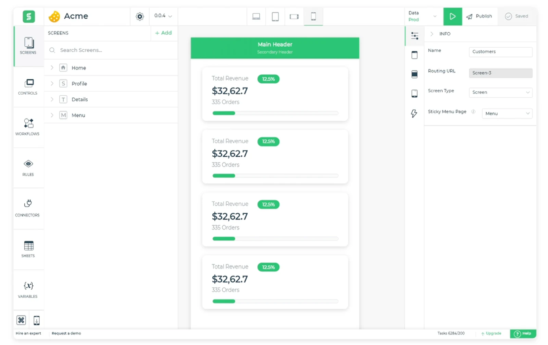Open the version 0.0.4 dropdown
This screenshot has height=345, width=548.
163,16
